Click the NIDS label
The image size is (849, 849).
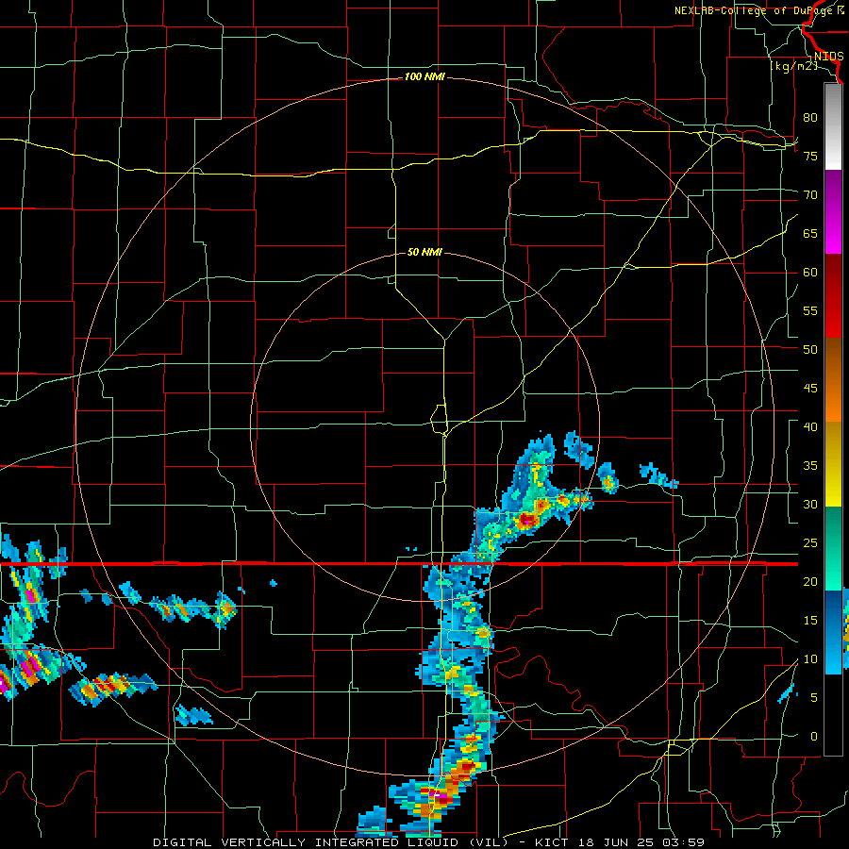click(x=829, y=57)
